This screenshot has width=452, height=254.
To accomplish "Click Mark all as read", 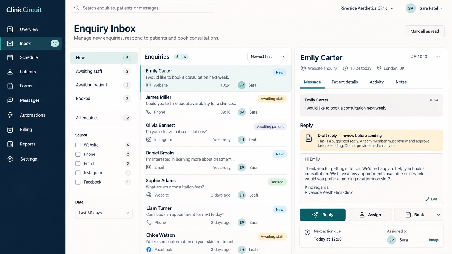I will pos(424,31).
